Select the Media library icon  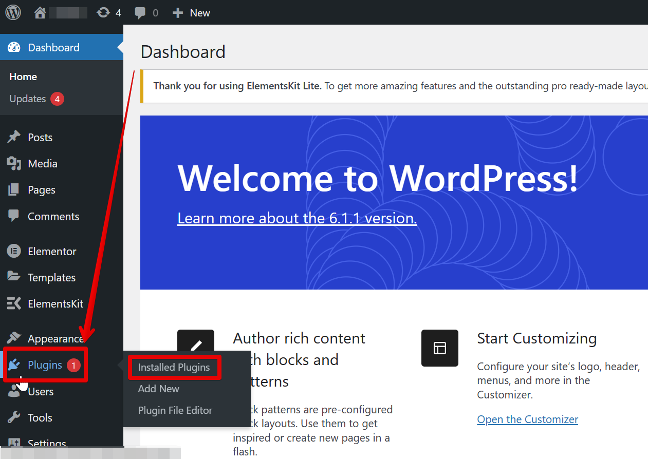(x=14, y=163)
